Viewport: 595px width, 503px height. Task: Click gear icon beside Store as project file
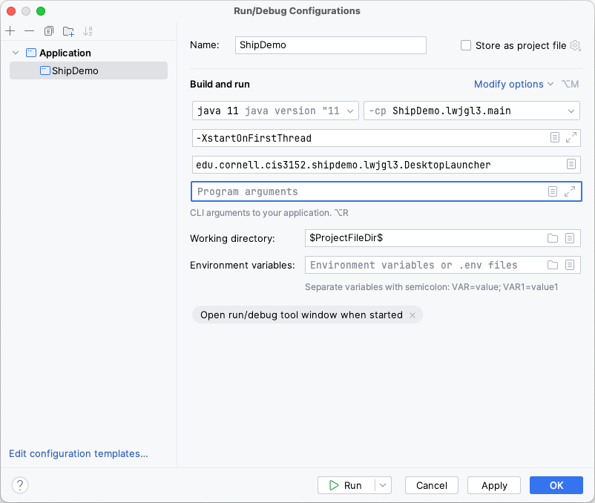click(x=575, y=45)
